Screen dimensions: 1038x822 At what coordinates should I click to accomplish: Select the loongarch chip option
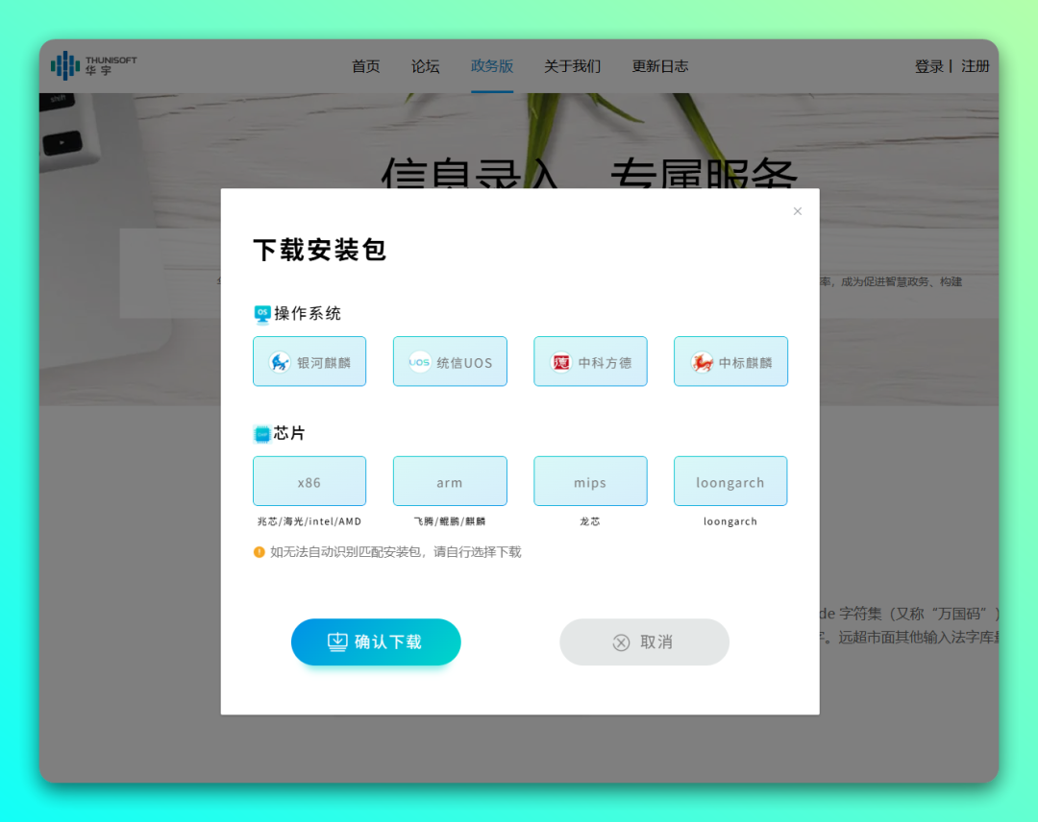tap(730, 481)
